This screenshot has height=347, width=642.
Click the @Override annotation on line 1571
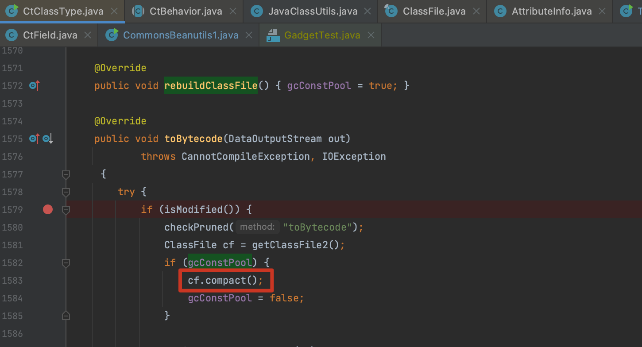tap(120, 68)
